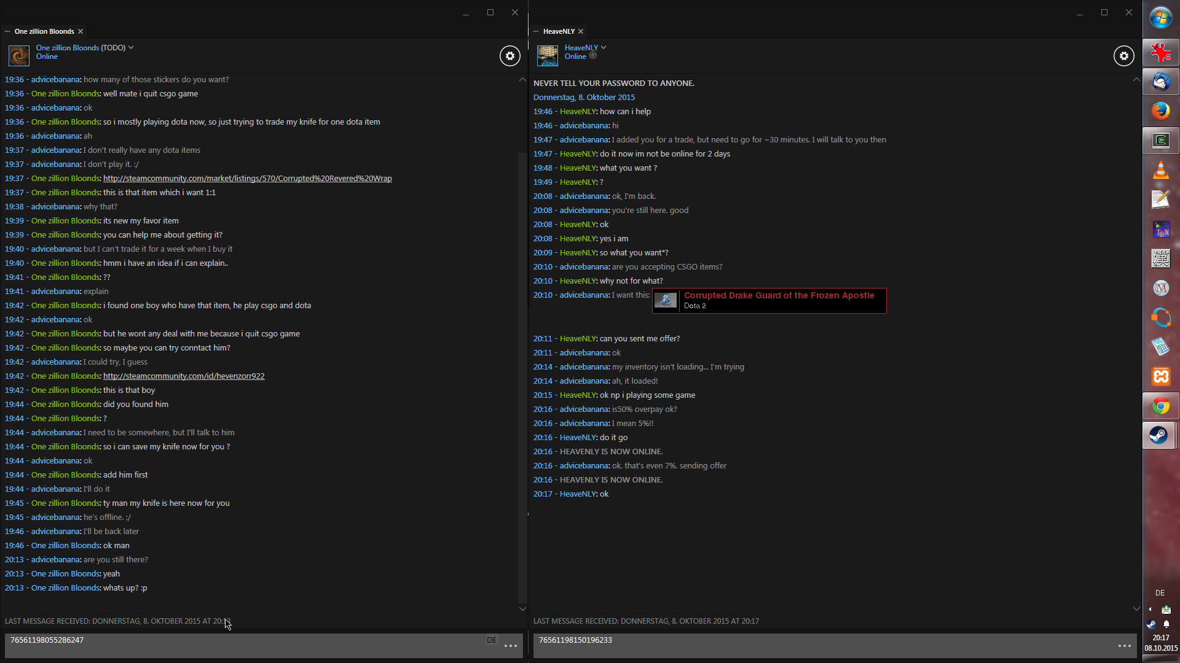Click One zillion Bloonds avatar image
The height and width of the screenshot is (663, 1180).
click(18, 56)
